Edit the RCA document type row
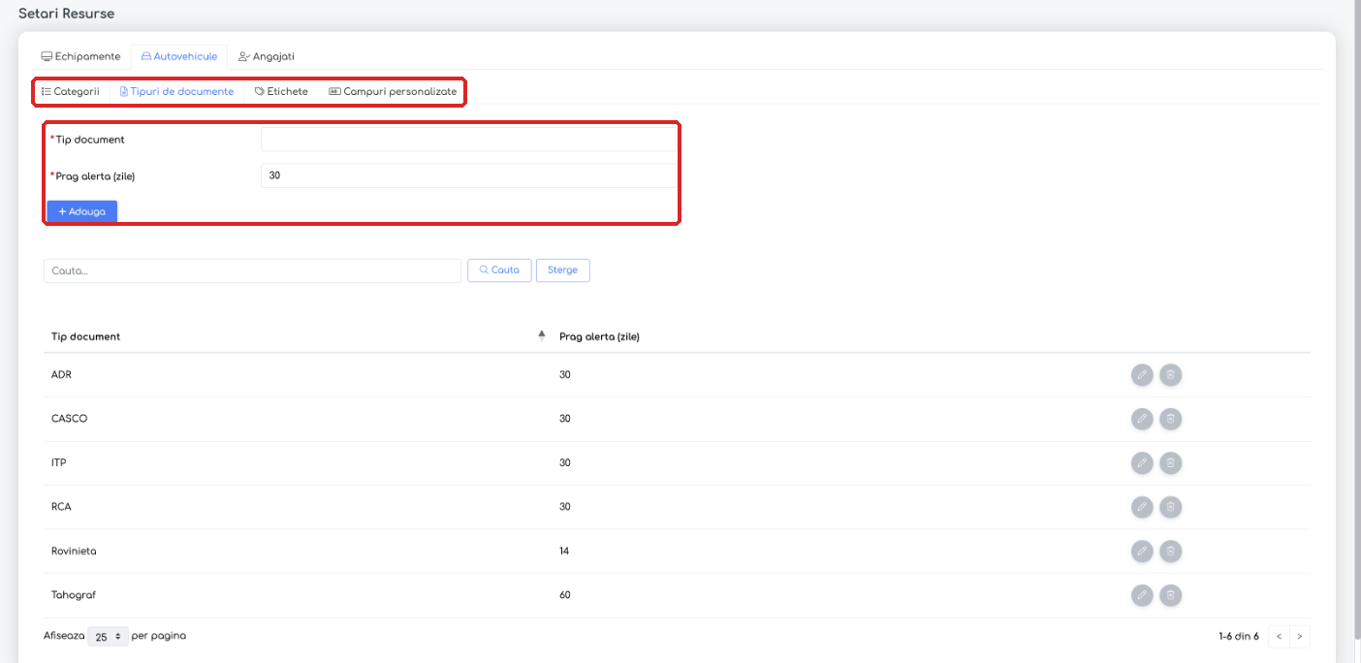1361x663 pixels. [1142, 507]
